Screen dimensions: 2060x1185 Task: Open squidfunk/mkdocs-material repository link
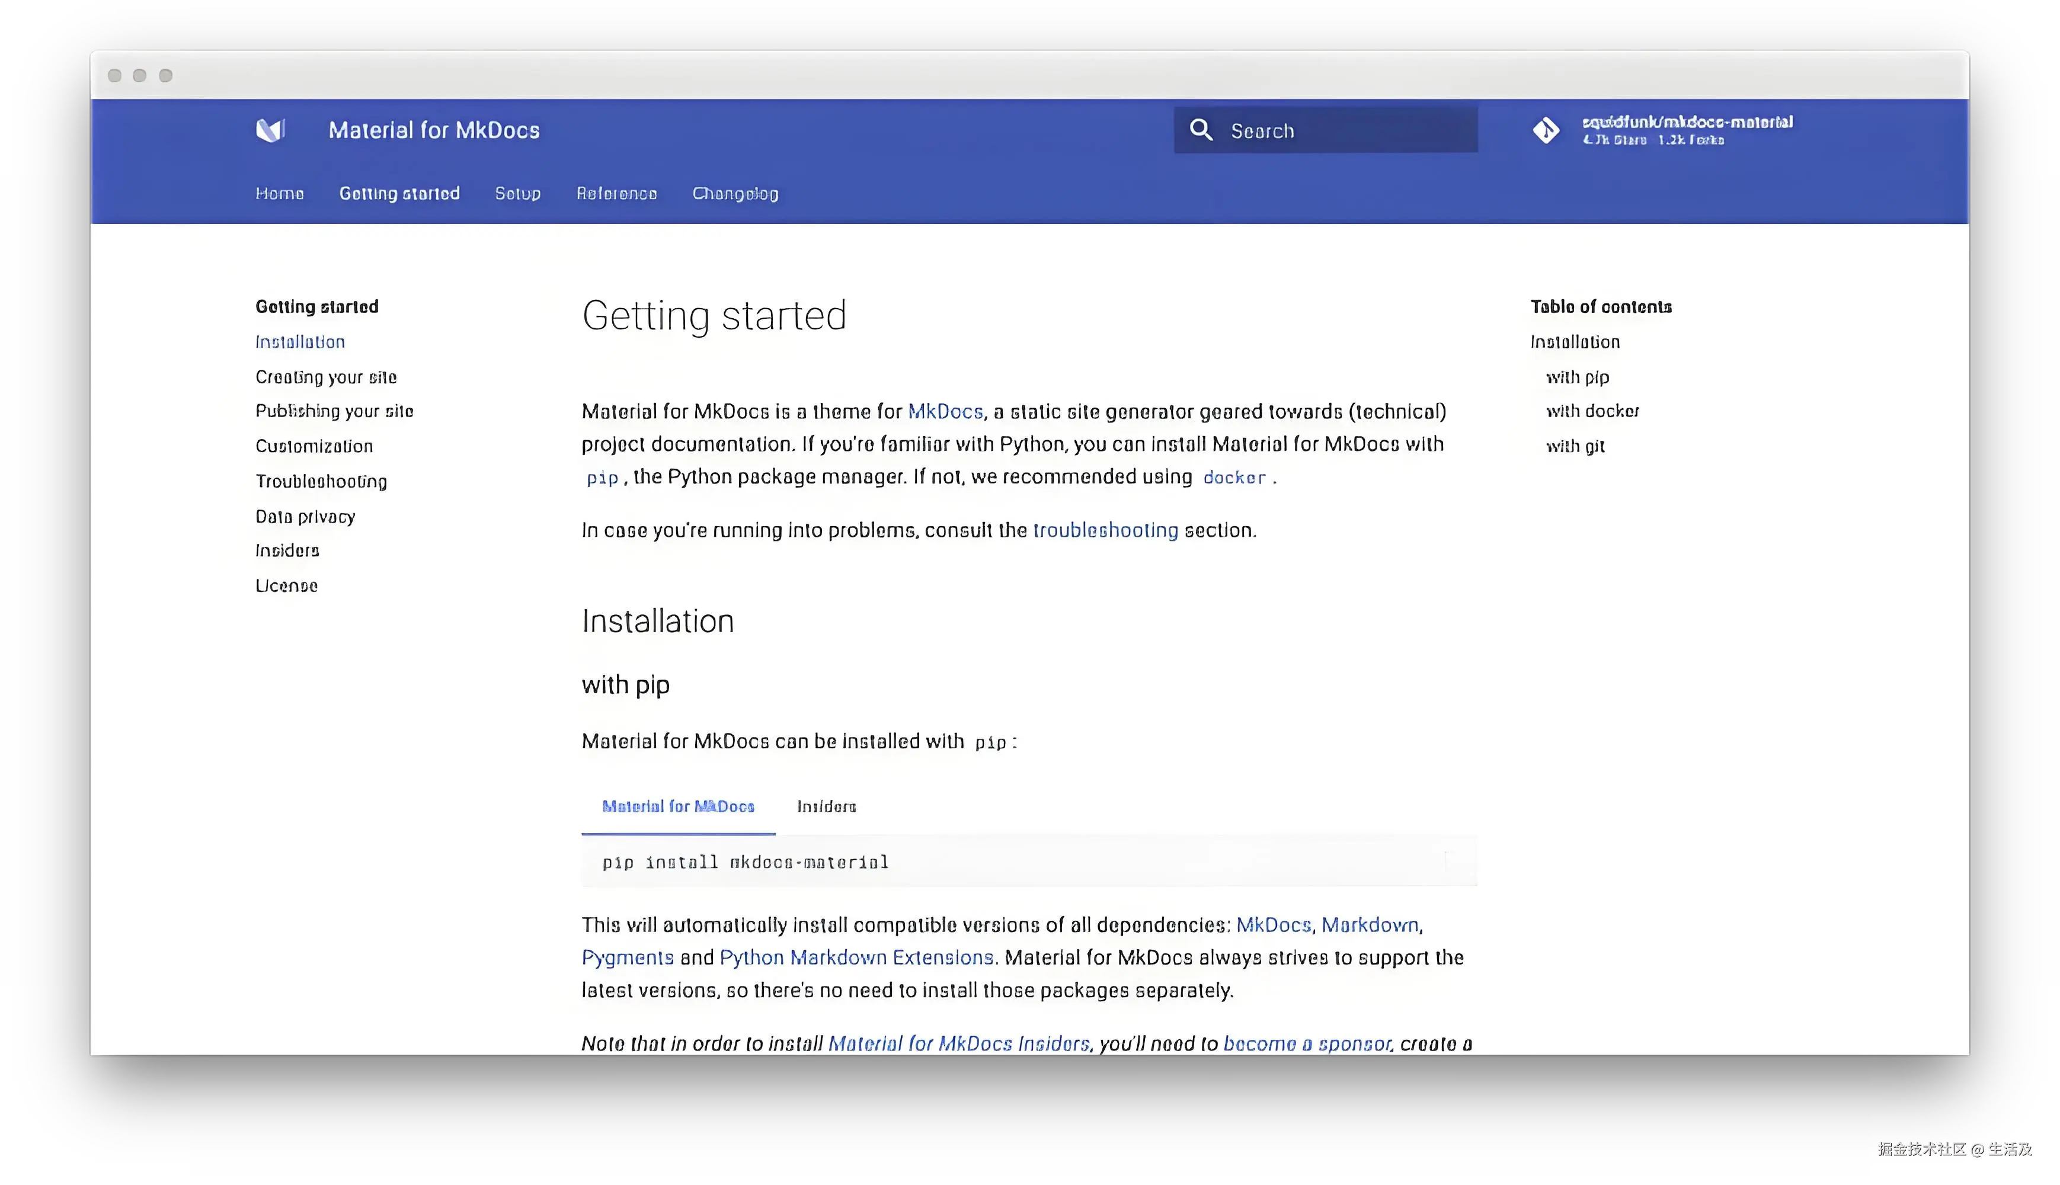coord(1687,123)
